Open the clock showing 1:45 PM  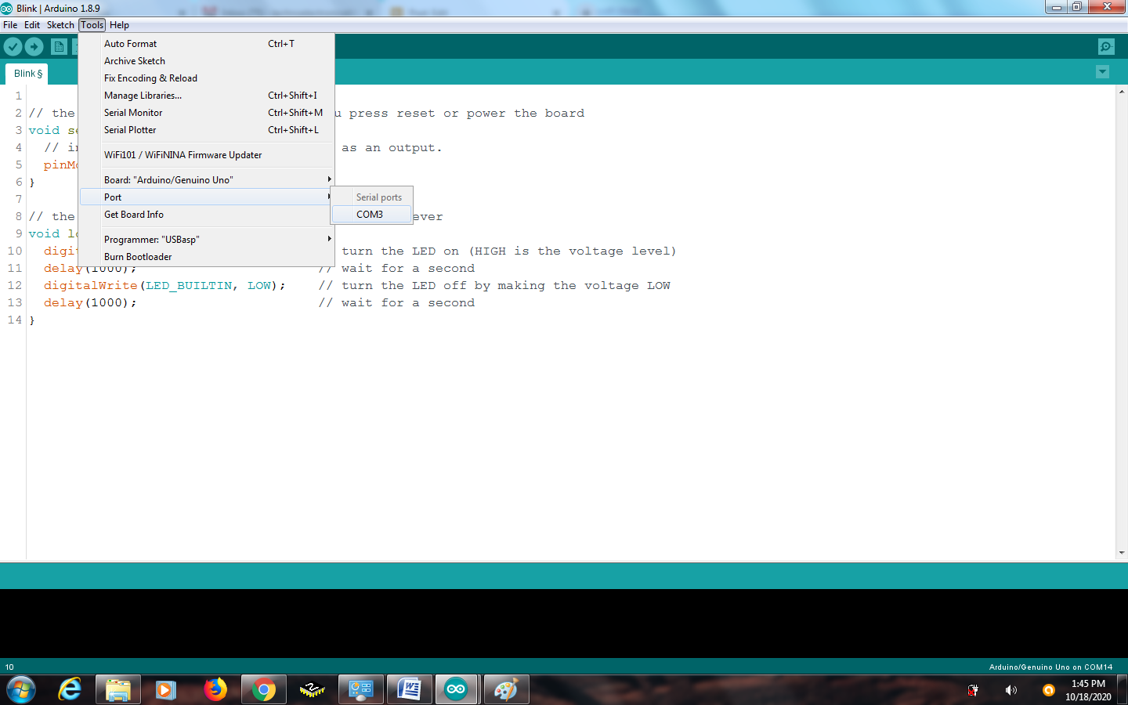(x=1088, y=690)
